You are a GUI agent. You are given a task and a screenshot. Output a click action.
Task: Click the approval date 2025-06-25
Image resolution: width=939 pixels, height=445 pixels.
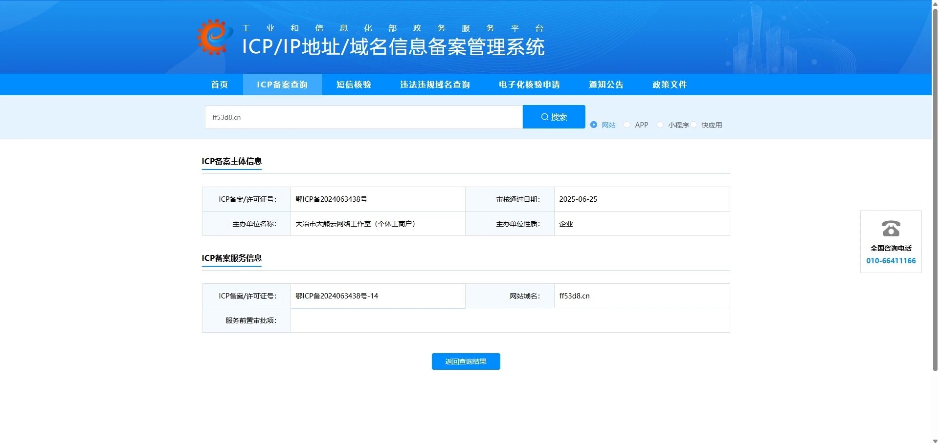click(578, 199)
